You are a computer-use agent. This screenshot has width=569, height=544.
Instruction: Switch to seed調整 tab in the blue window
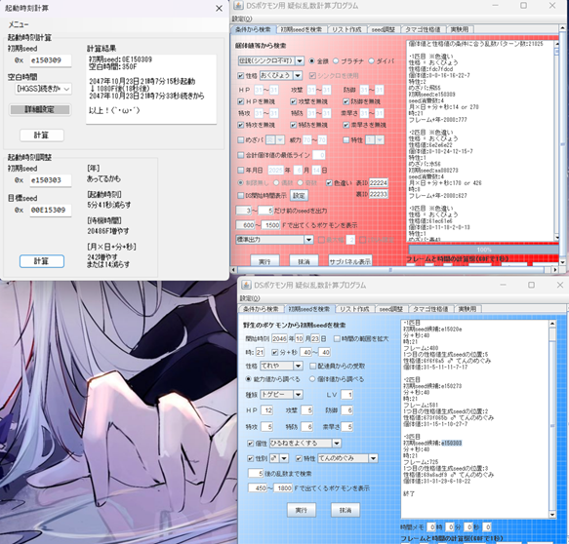(x=391, y=309)
